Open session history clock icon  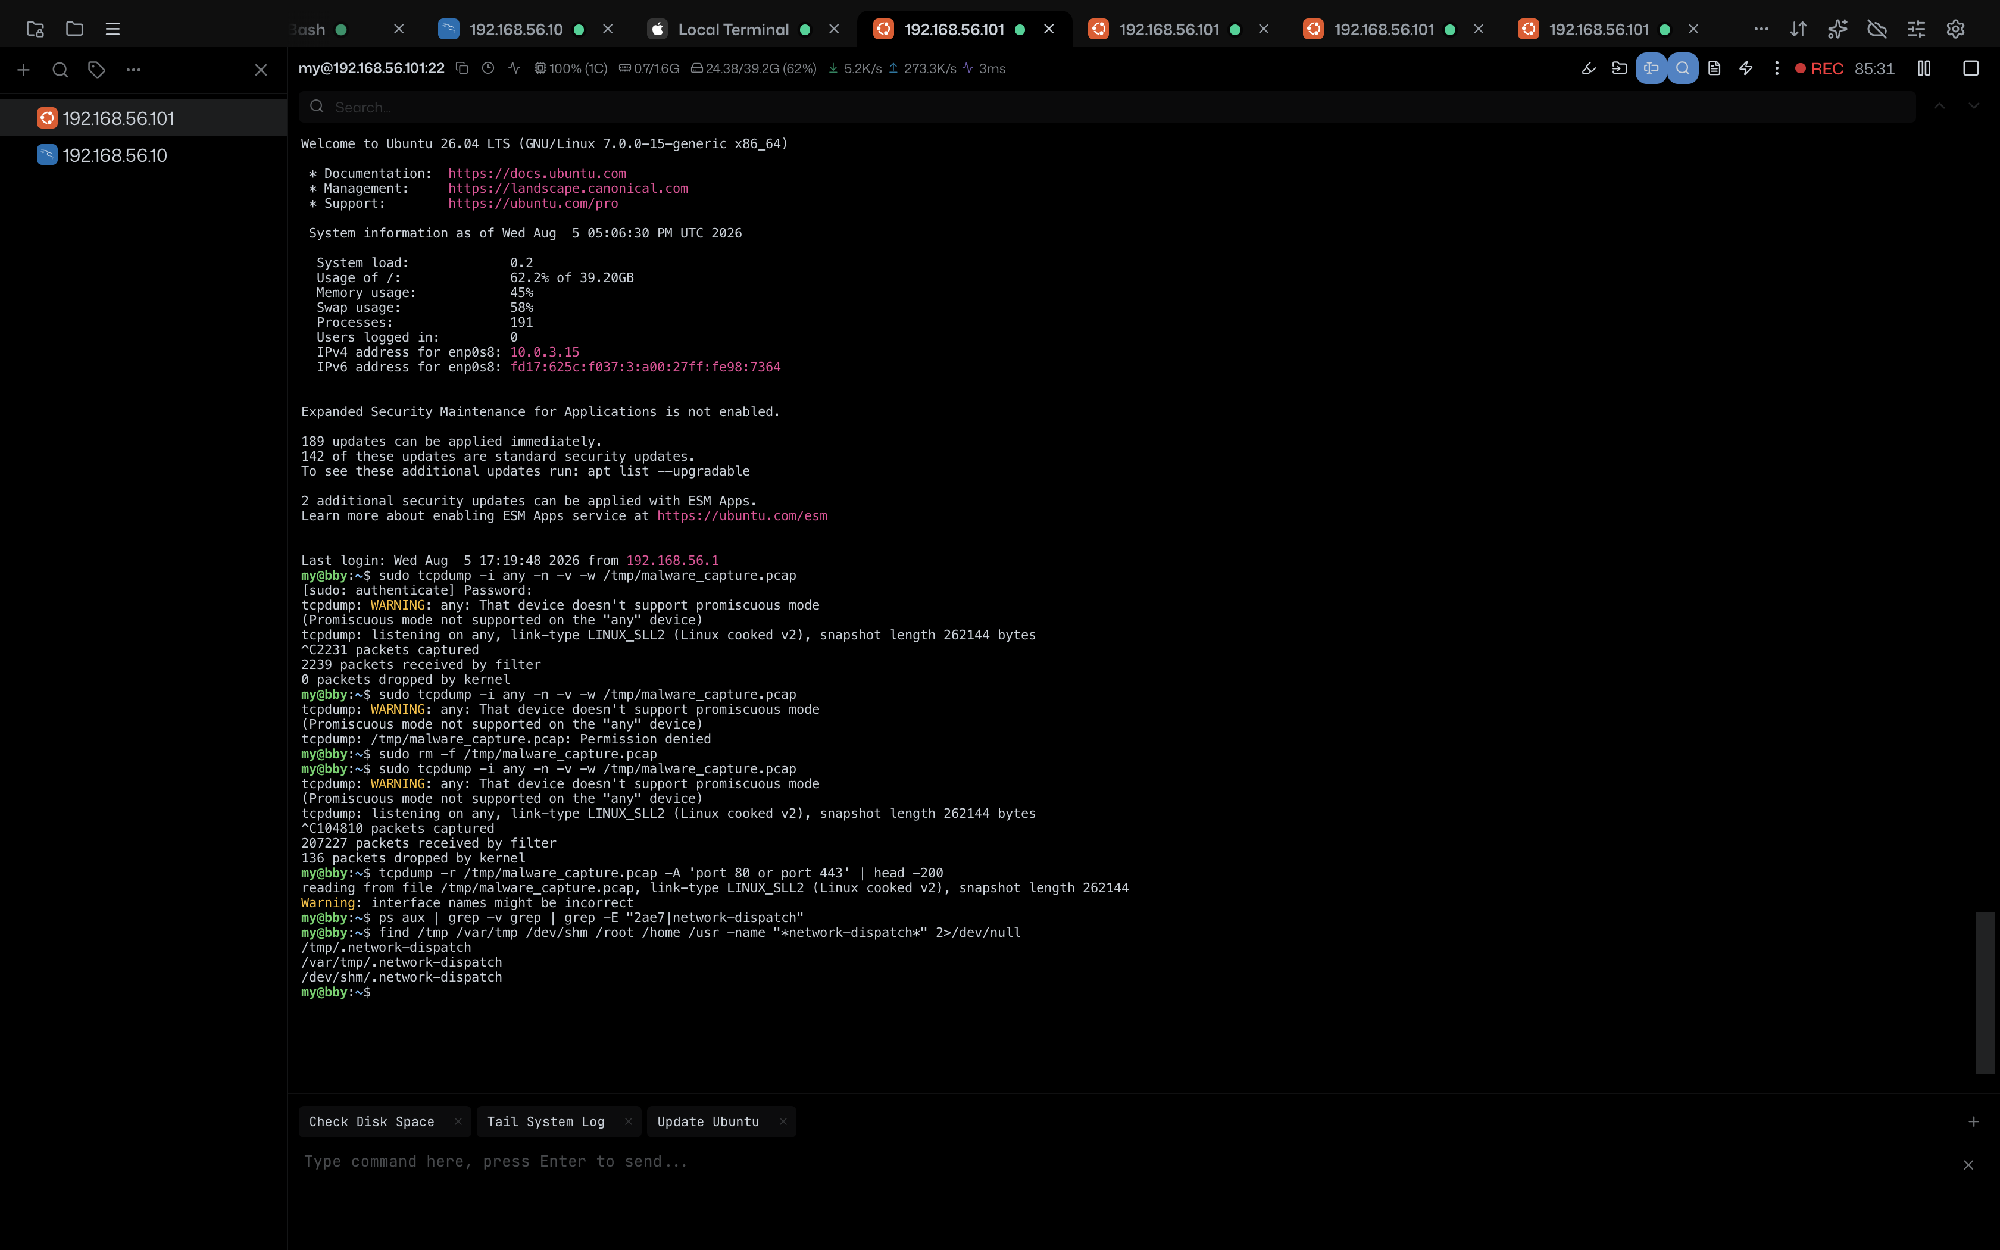click(x=489, y=68)
